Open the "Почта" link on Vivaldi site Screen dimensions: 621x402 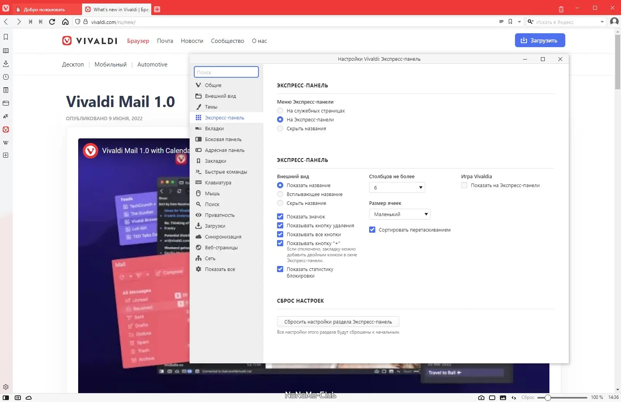(x=165, y=41)
